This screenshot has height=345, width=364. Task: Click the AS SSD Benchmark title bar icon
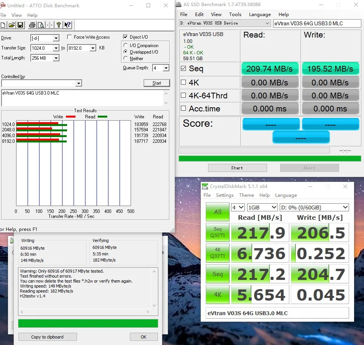[x=178, y=5]
